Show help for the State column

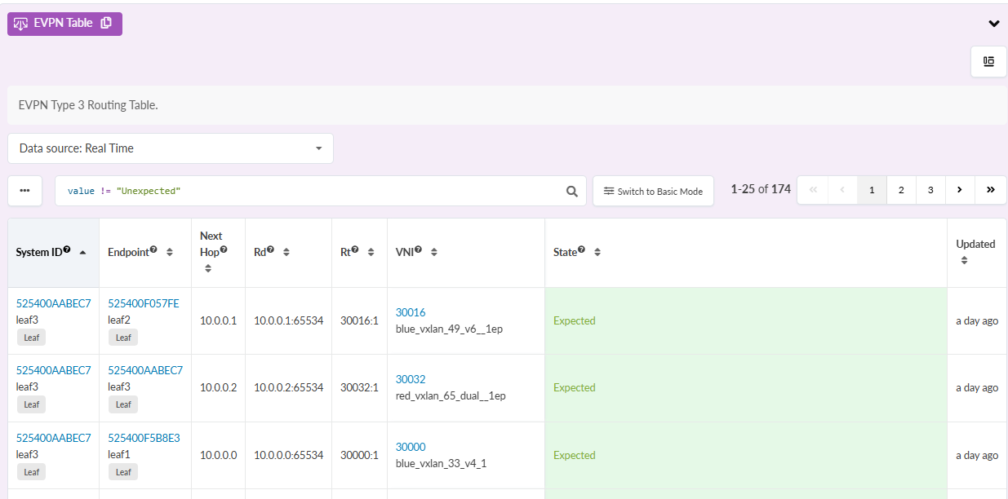pos(581,251)
